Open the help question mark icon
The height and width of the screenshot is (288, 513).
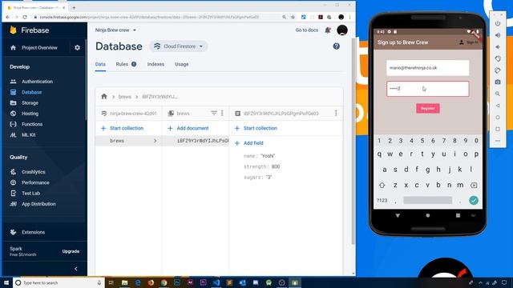click(337, 46)
